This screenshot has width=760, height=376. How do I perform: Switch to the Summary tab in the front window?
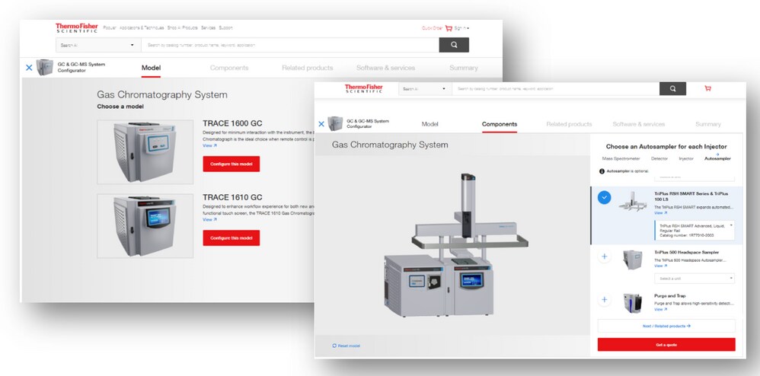coord(707,124)
